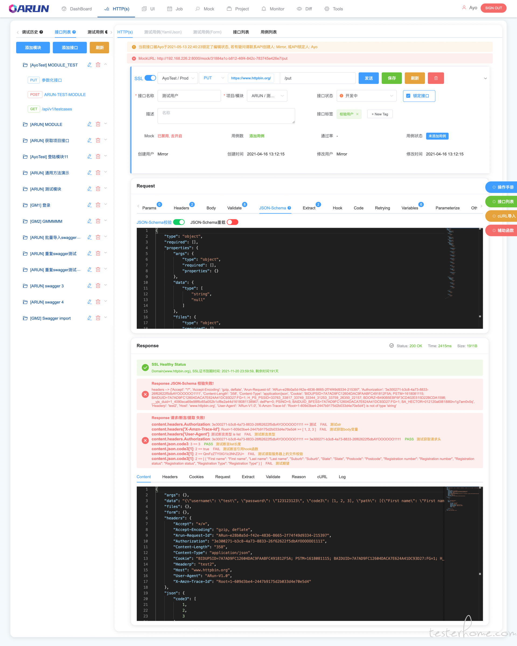Open the 参数化接口 PUT interface
This screenshot has width=517, height=646.
coord(52,80)
